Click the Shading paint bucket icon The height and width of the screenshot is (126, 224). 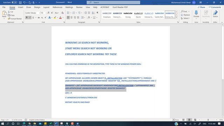[x=89, y=17]
